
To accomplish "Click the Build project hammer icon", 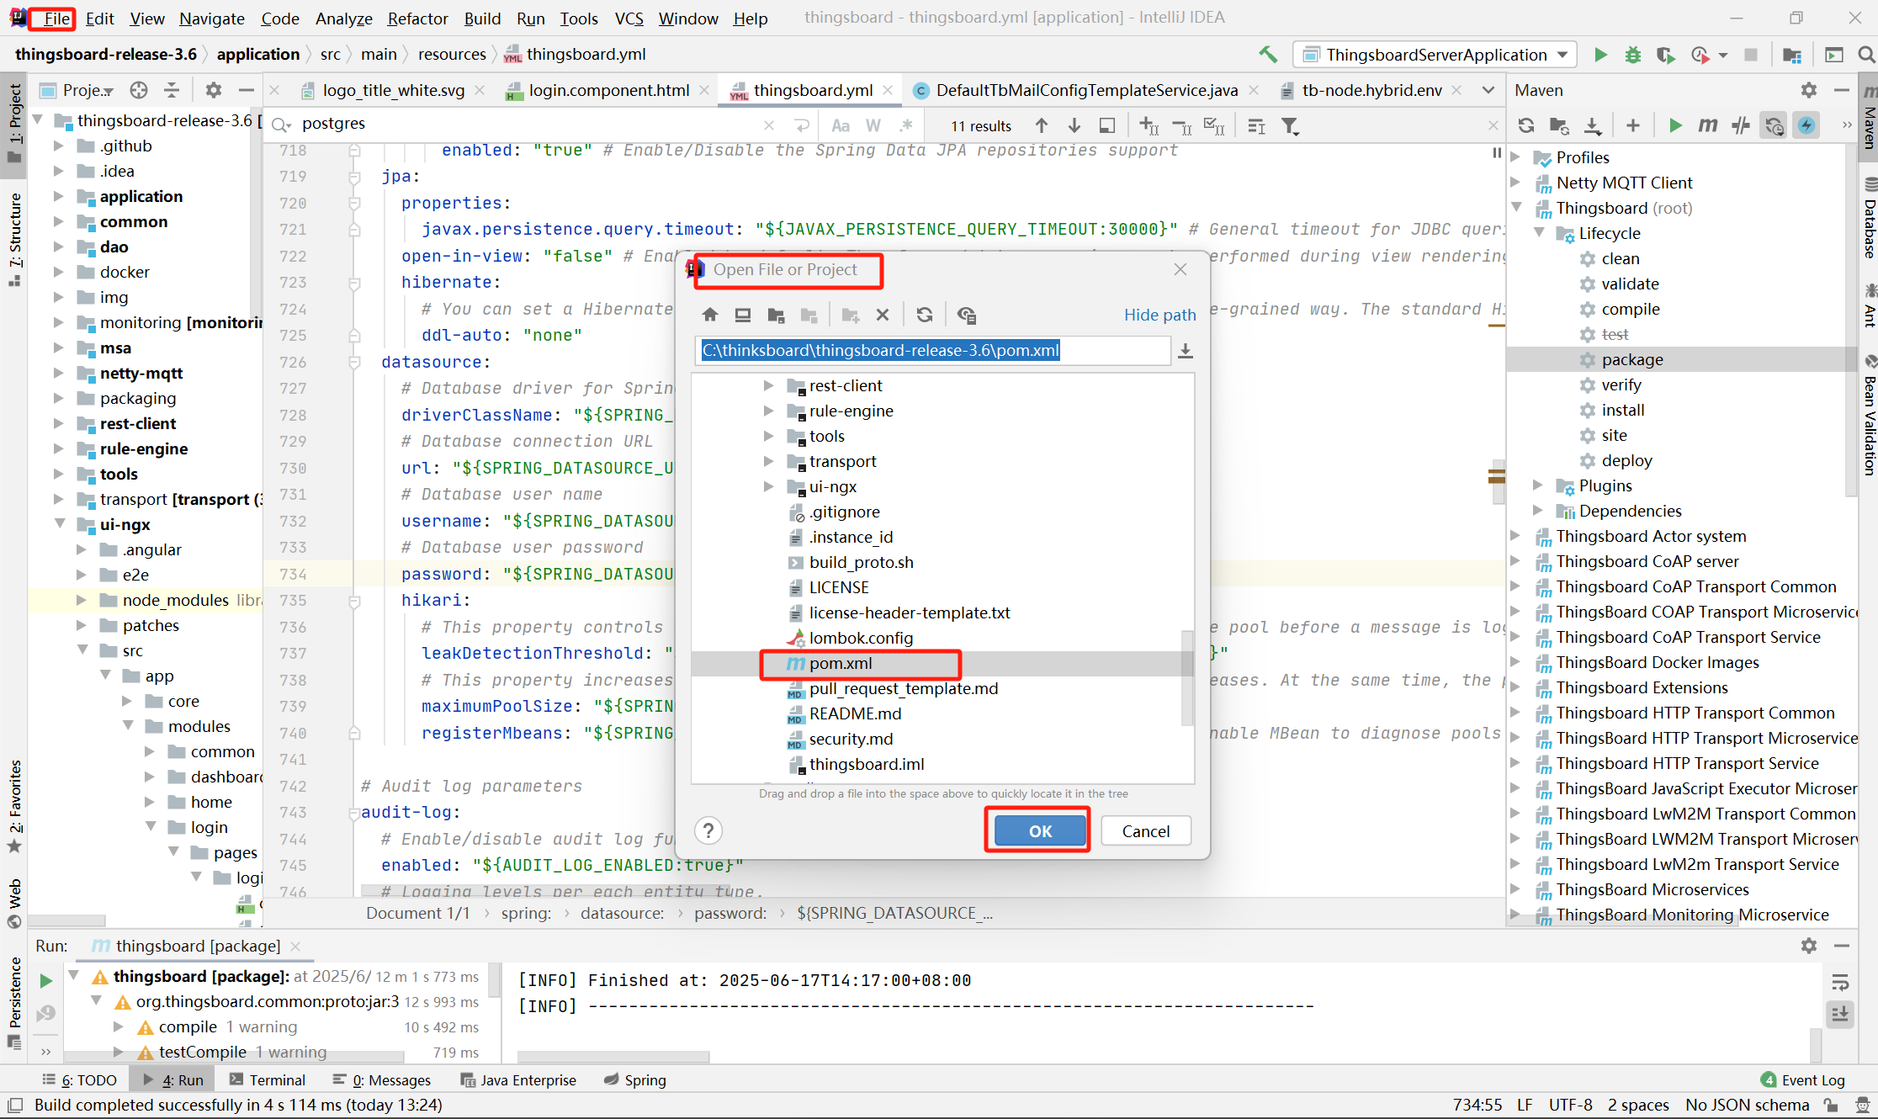I will tap(1268, 55).
